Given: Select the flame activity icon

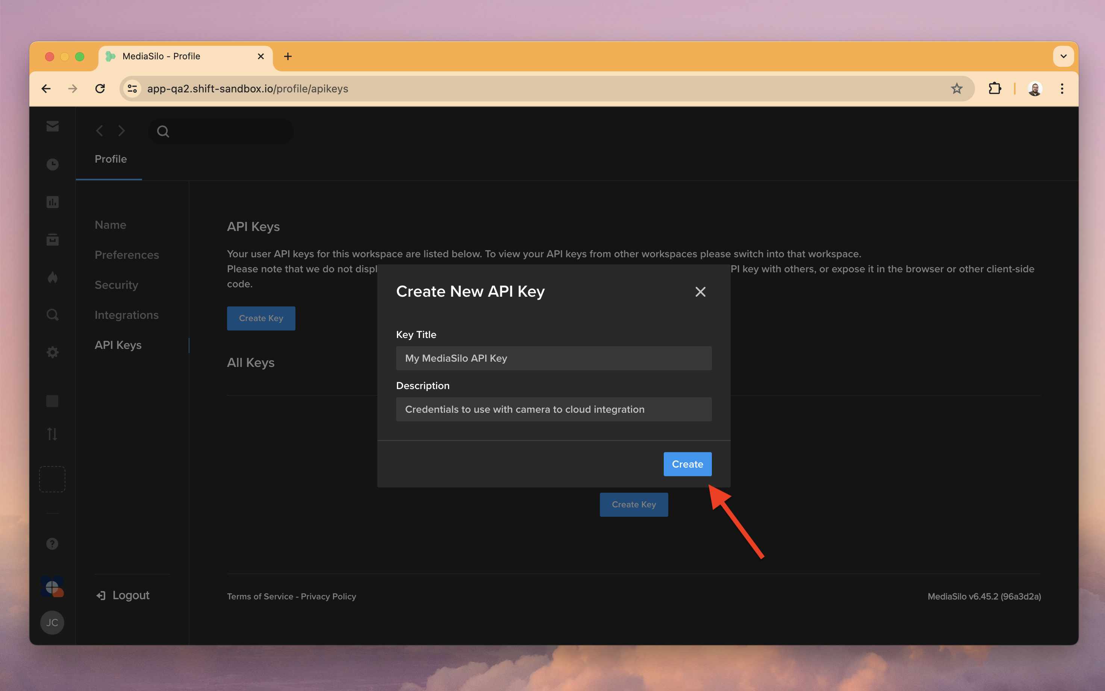Looking at the screenshot, I should 52,277.
